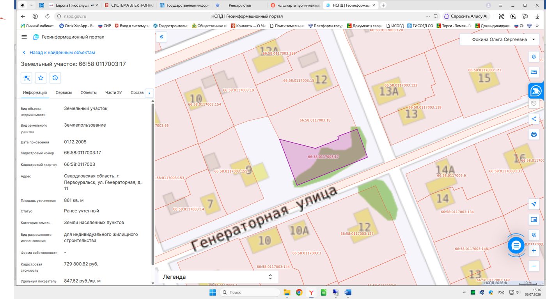The height and width of the screenshot is (299, 546).
Task: Print the map with printer icon
Action: pos(534,134)
